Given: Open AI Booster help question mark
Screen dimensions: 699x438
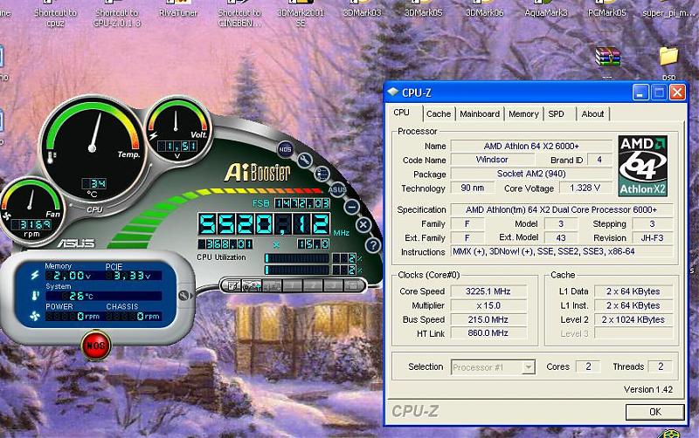Looking at the screenshot, I should coord(373,245).
